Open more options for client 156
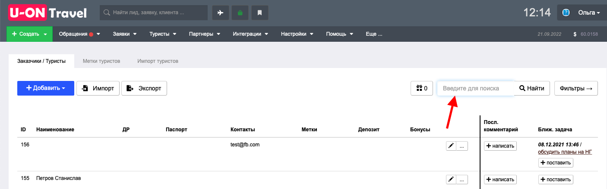 coord(462,146)
